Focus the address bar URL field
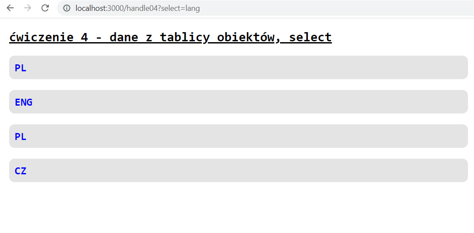Screen dimensions: 474x233 point(261,8)
